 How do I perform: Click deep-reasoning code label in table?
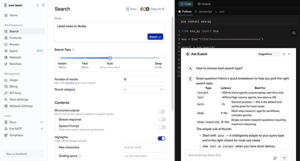(208, 122)
